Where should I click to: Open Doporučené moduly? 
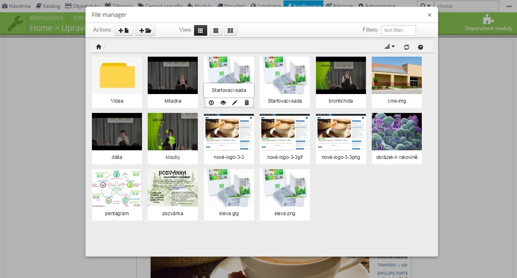(488, 23)
